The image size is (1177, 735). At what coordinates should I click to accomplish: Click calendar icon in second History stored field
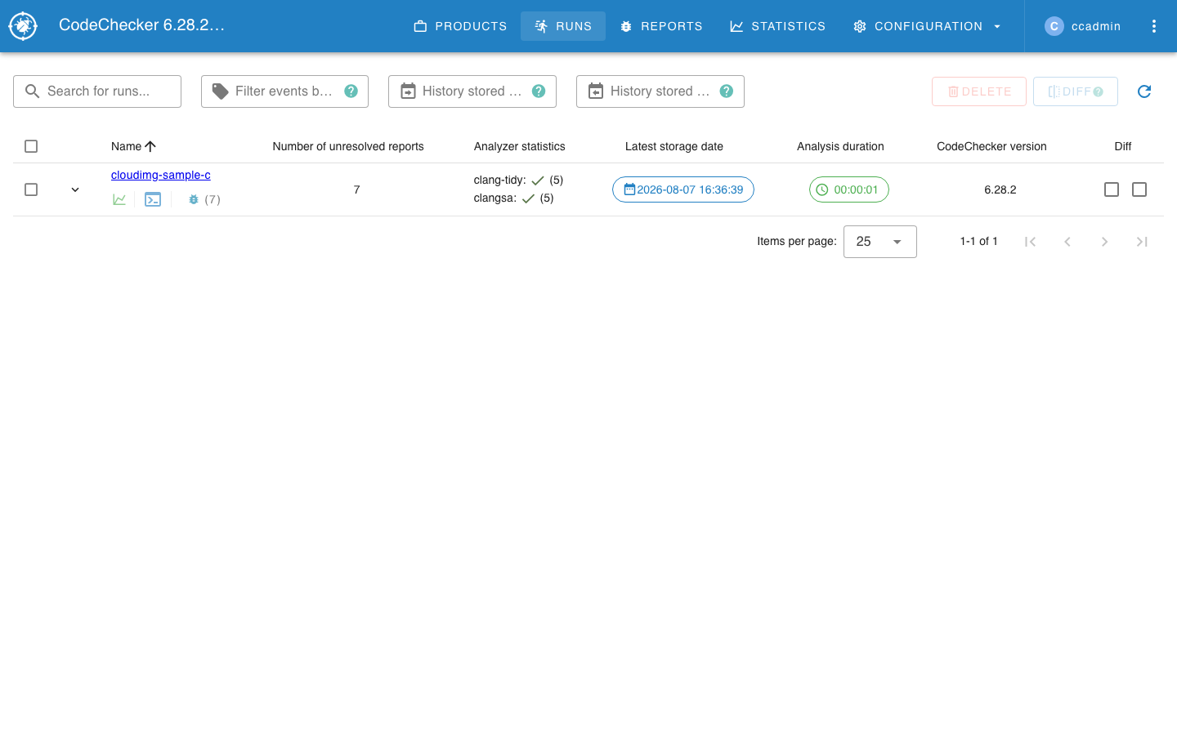tap(596, 91)
